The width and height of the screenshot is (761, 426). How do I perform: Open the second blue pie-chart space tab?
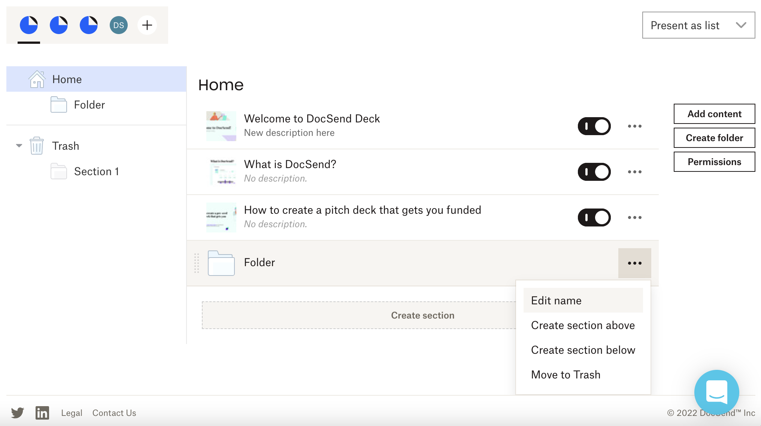click(x=59, y=25)
